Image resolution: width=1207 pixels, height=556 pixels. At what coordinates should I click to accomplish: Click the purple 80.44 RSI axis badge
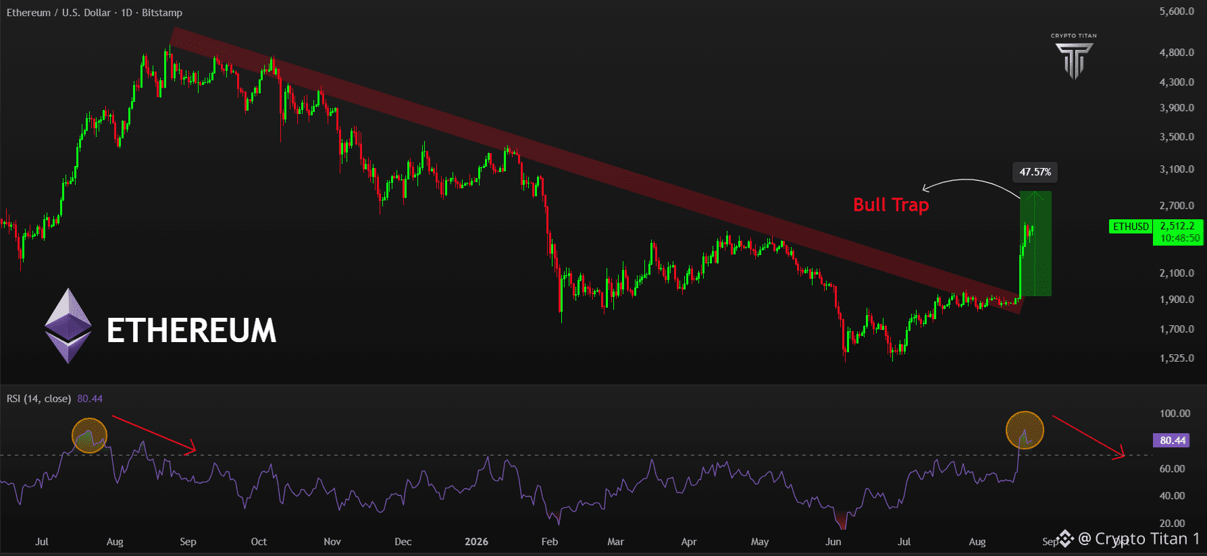(1173, 441)
